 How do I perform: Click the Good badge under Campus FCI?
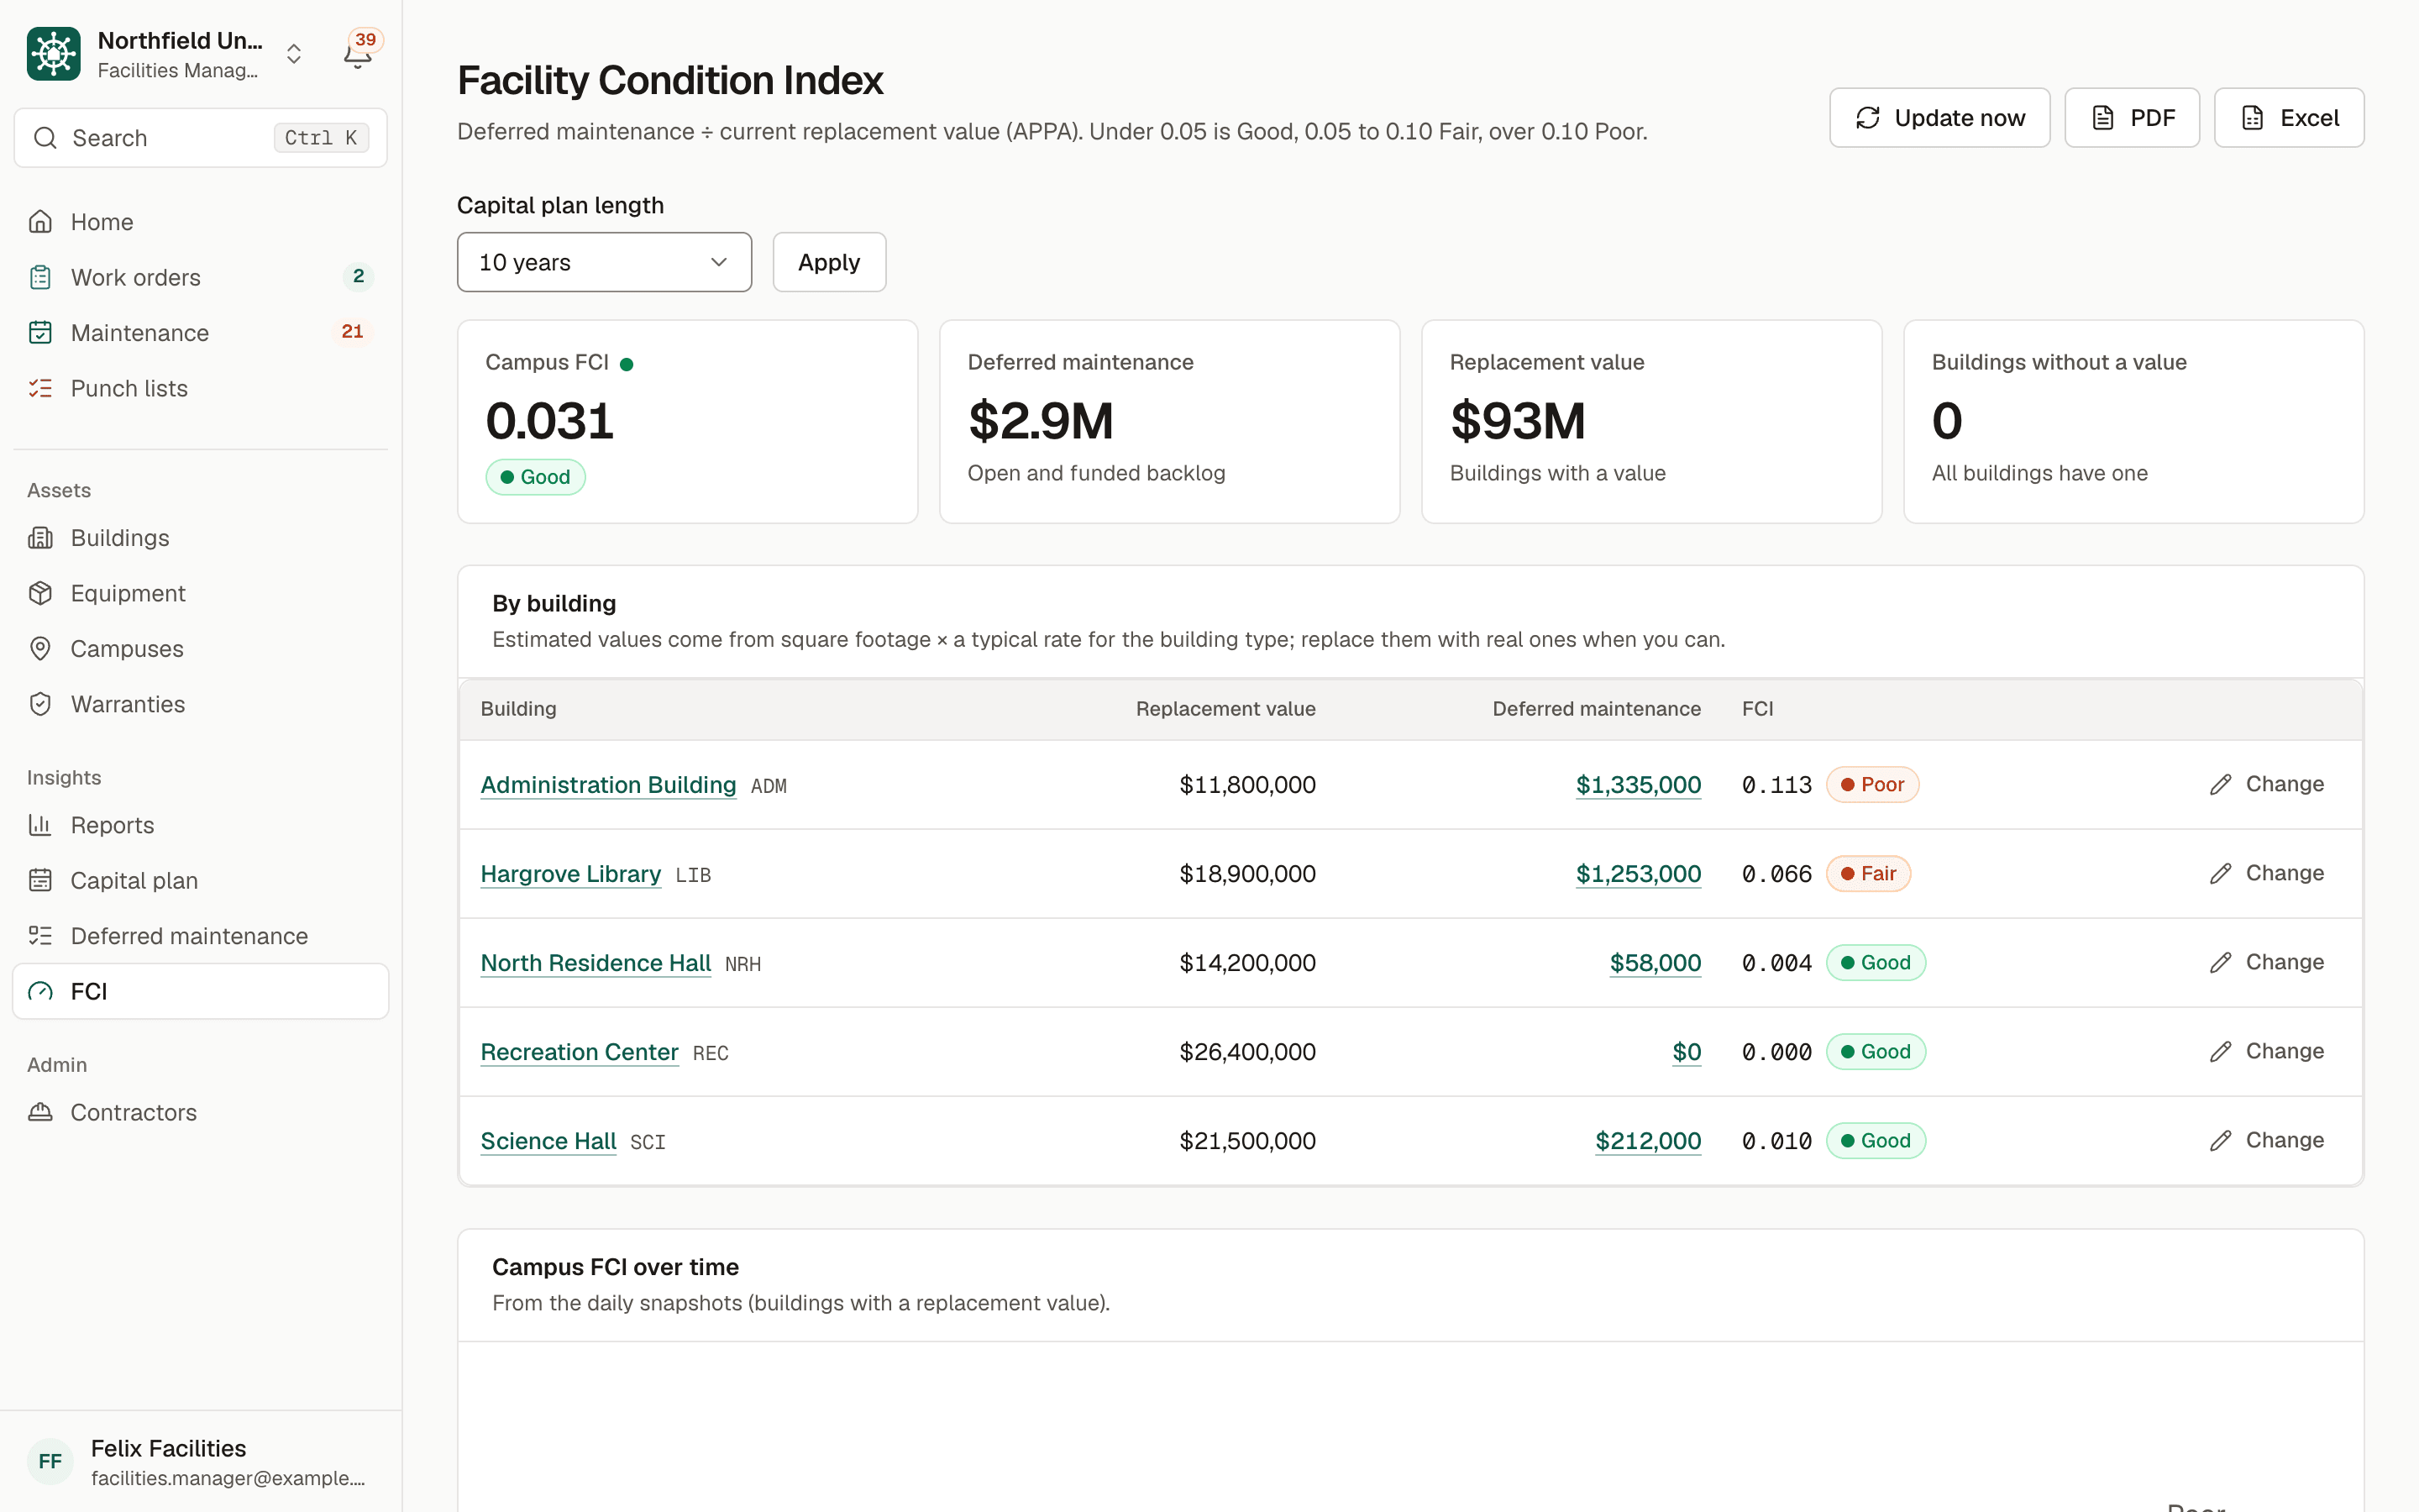coord(536,477)
